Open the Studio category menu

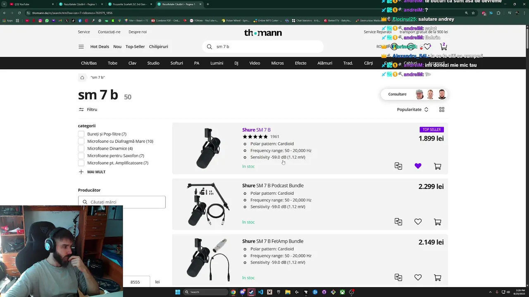[x=153, y=63]
